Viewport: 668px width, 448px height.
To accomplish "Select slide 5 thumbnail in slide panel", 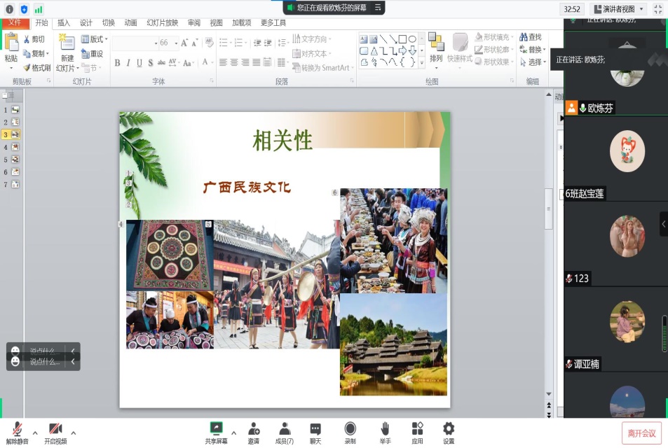I will (x=14, y=159).
